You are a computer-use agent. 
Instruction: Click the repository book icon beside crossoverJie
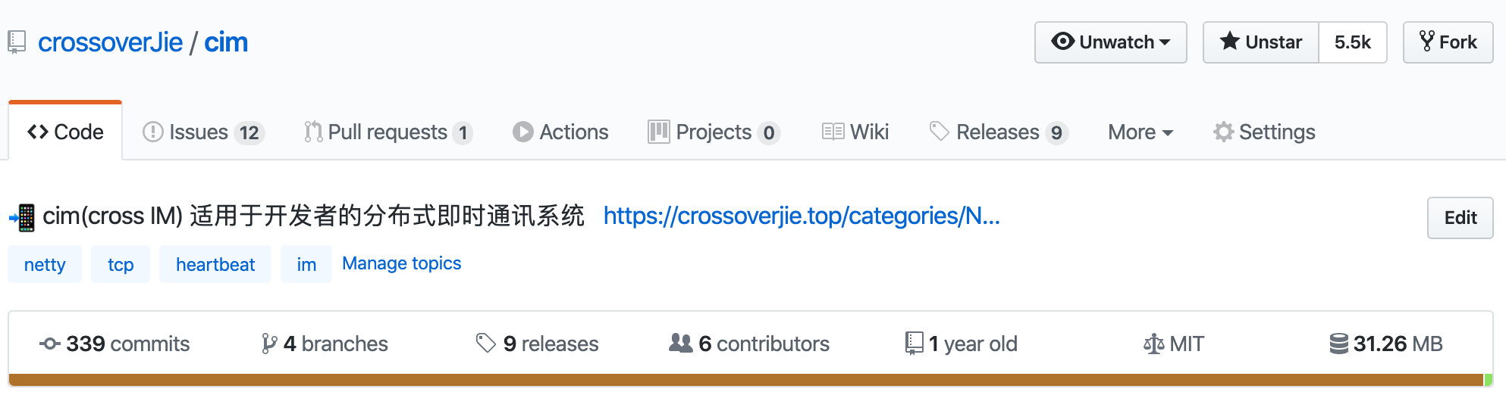click(x=17, y=42)
